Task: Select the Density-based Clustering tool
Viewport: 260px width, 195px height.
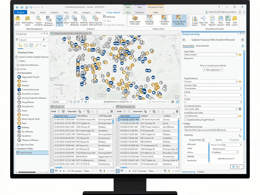Action: pyautogui.click(x=179, y=20)
